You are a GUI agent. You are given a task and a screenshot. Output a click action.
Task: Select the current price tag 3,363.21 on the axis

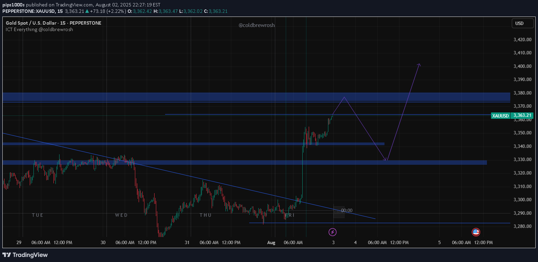click(522, 115)
